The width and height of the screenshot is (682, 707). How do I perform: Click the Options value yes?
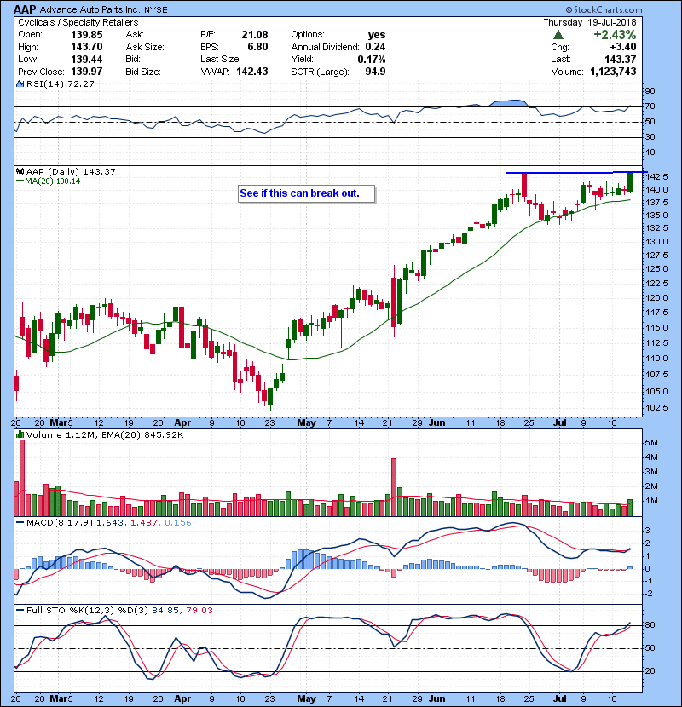377,35
